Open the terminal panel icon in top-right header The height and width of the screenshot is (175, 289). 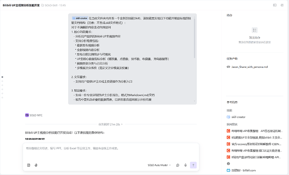(x=275, y=5)
